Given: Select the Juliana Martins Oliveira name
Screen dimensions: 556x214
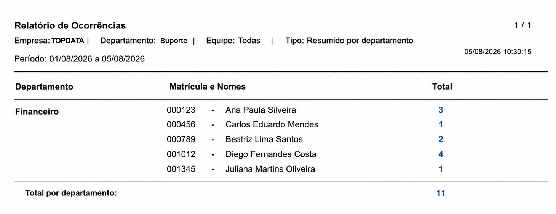Looking at the screenshot, I should 270,169.
